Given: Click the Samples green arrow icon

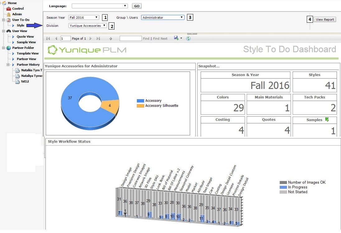Looking at the screenshot, I should tap(327, 119).
